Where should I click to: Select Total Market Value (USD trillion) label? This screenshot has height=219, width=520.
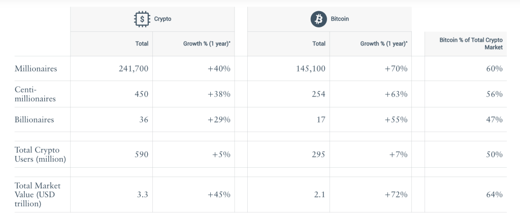pos(38,195)
